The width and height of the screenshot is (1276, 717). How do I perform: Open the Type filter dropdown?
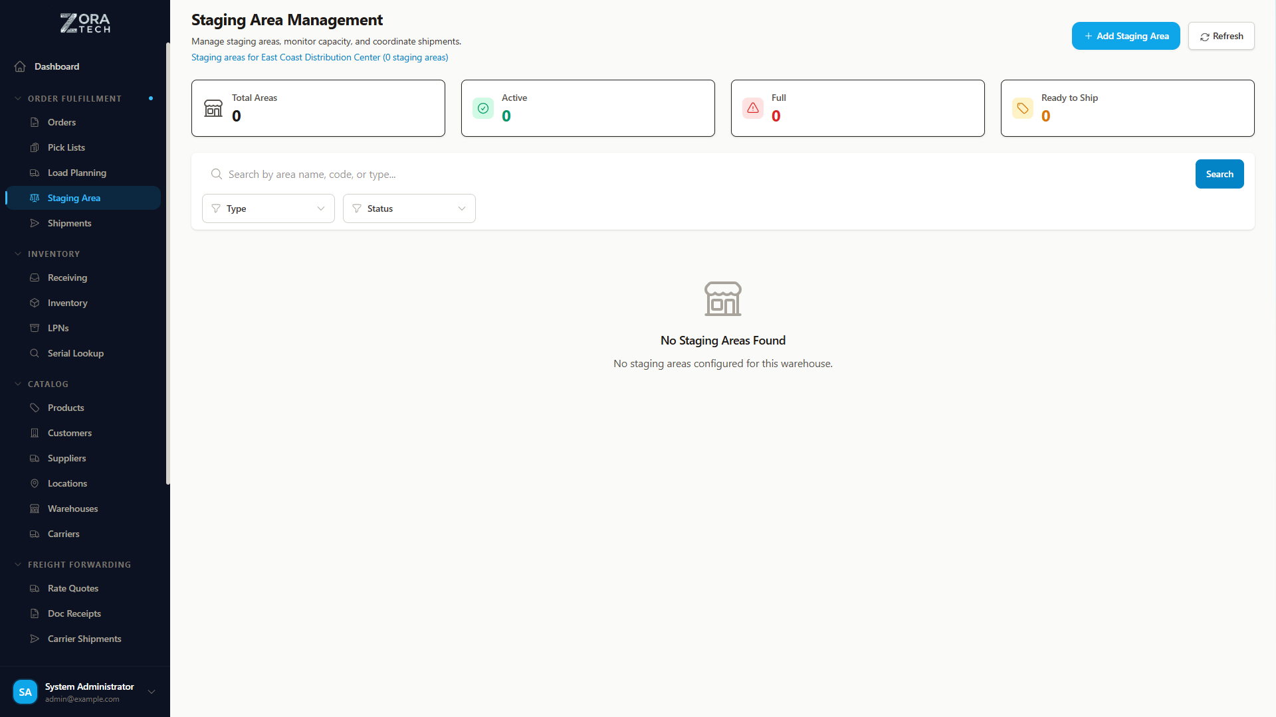(268, 208)
